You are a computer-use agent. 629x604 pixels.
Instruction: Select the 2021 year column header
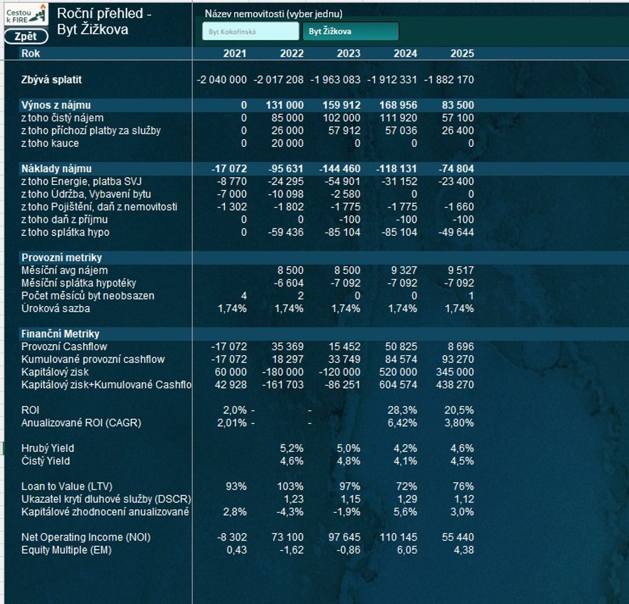(234, 53)
